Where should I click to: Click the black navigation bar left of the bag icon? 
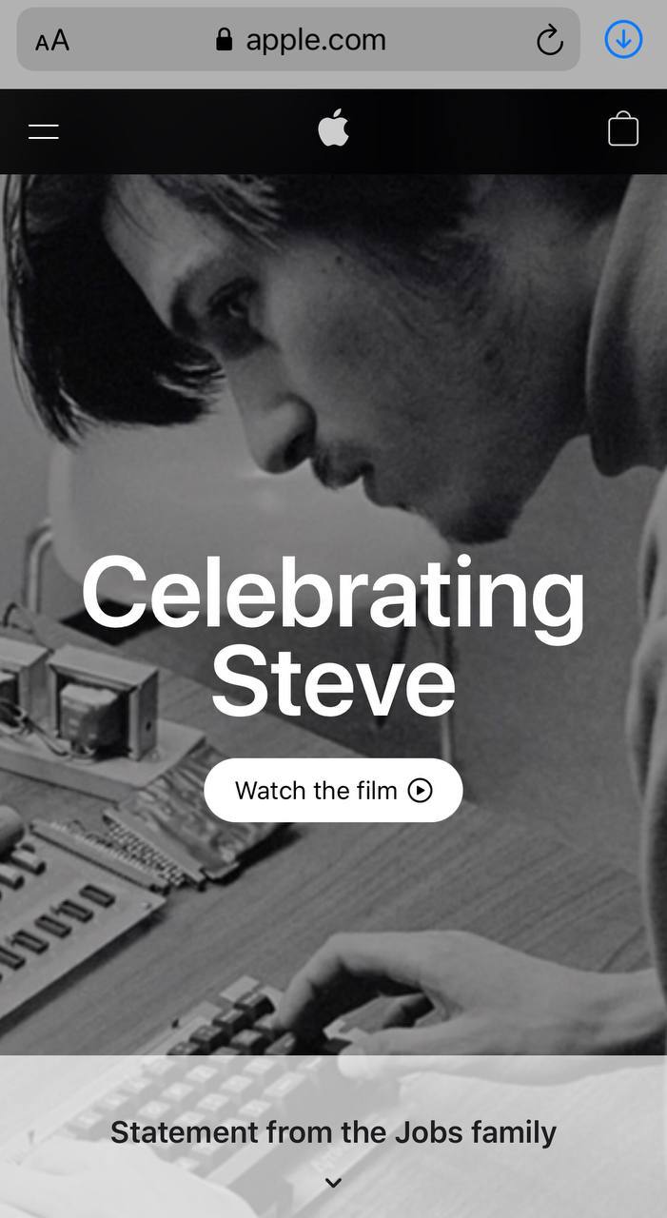click(x=476, y=131)
